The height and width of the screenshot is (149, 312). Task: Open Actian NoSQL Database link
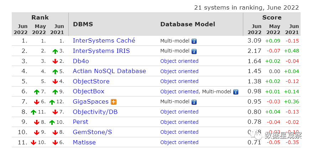[x=109, y=71]
